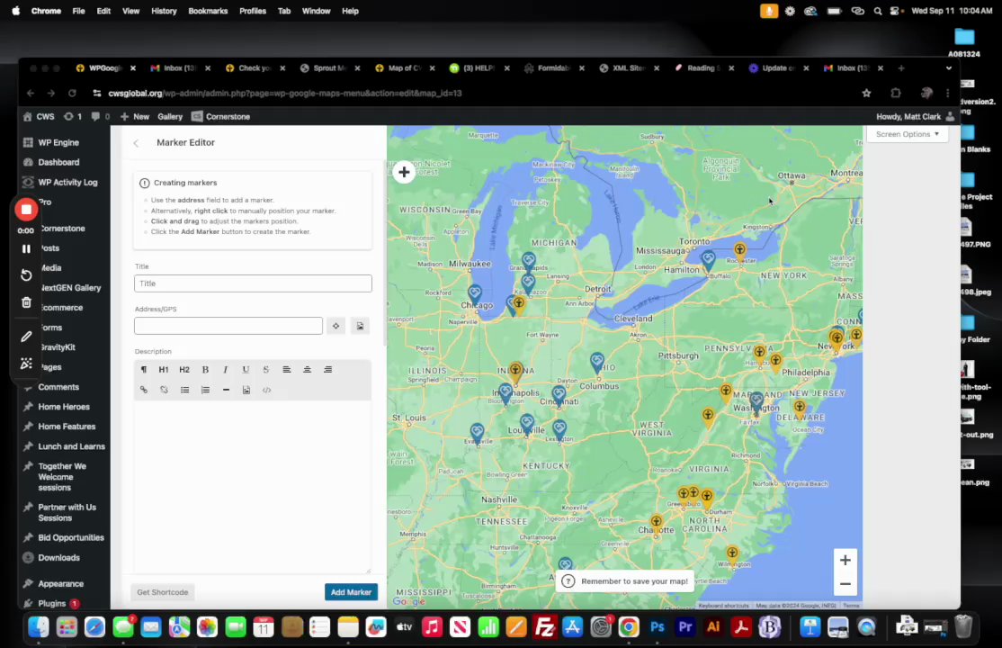
Task: Click the round plus button on the map
Action: 404,172
